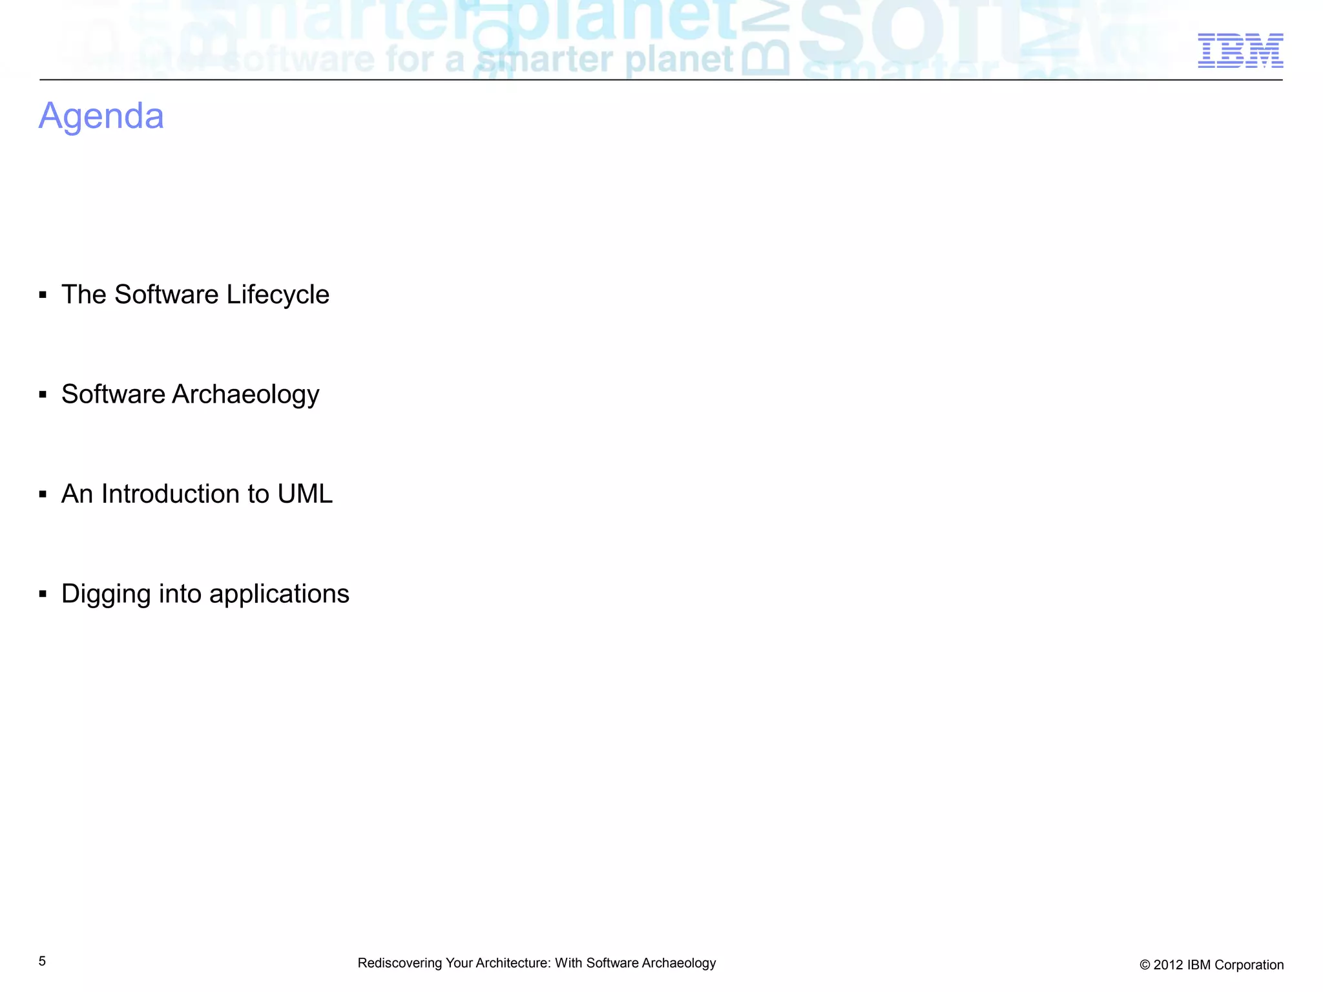Click 'An Introduction to UML' bullet

click(x=197, y=494)
